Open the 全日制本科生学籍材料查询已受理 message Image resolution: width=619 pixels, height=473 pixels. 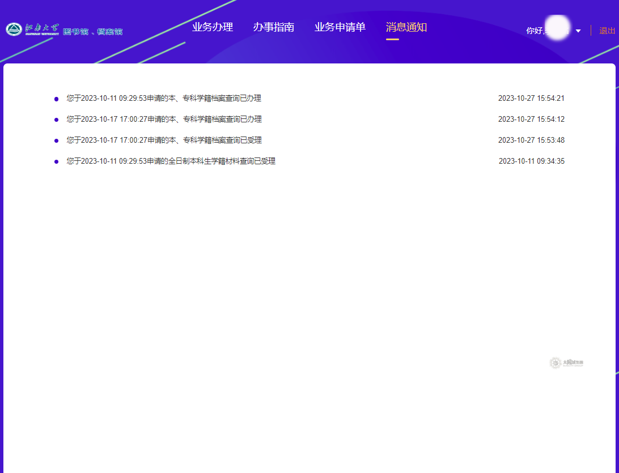tap(171, 161)
